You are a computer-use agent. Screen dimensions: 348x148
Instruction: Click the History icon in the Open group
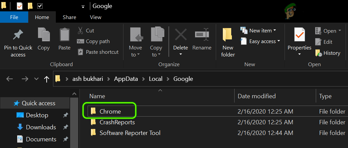point(319,53)
